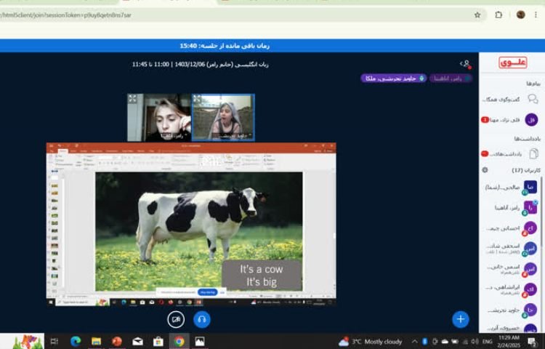Open Mail app from taskbar
Image resolution: width=545 pixels, height=349 pixels.
137,342
